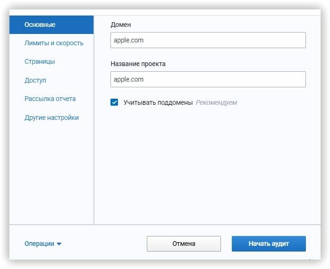Toggle the Учитывать поддомены checkbox
Image resolution: width=330 pixels, height=269 pixels.
114,102
